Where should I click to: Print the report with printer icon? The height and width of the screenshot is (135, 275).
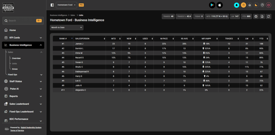coord(256,16)
